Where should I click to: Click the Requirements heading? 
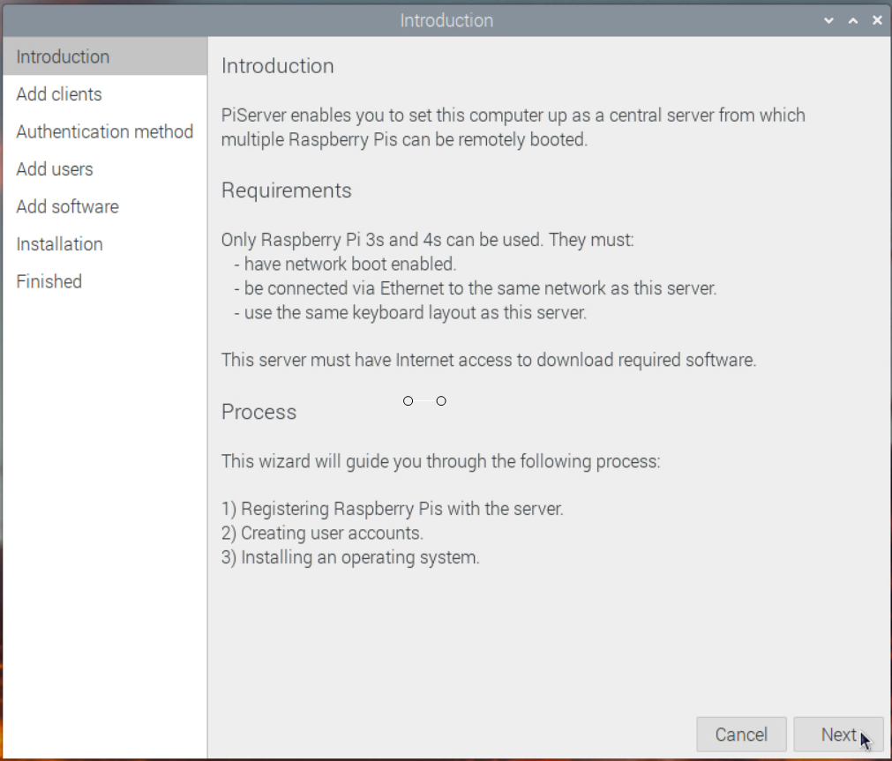pos(286,190)
